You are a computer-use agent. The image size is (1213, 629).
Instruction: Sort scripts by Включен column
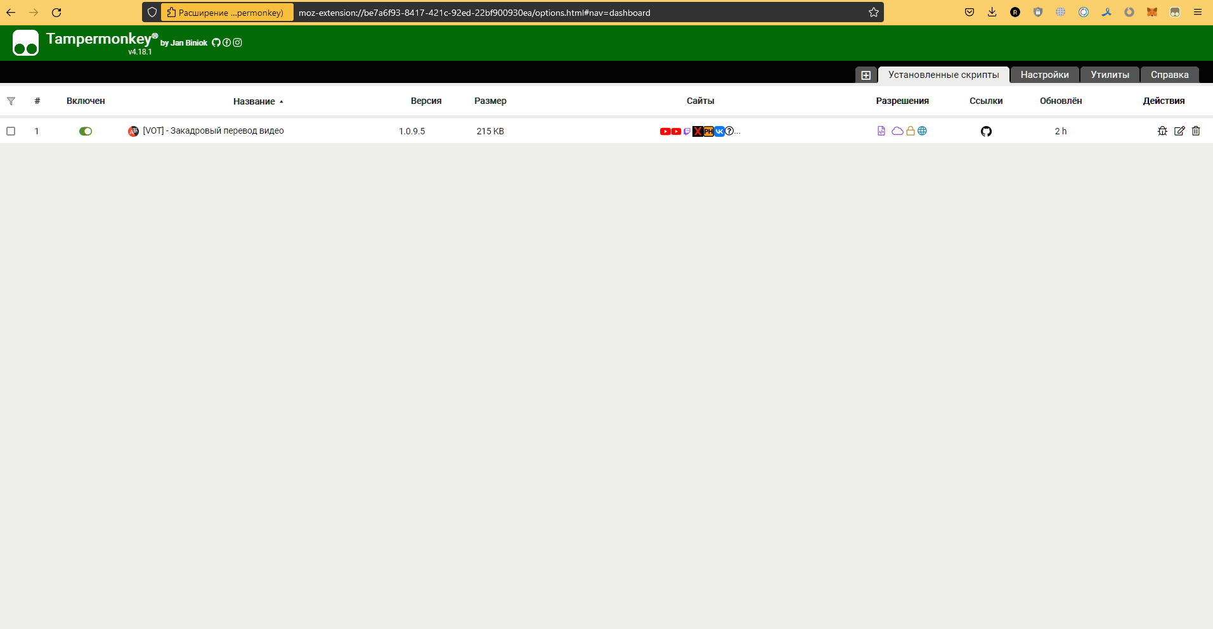point(86,101)
